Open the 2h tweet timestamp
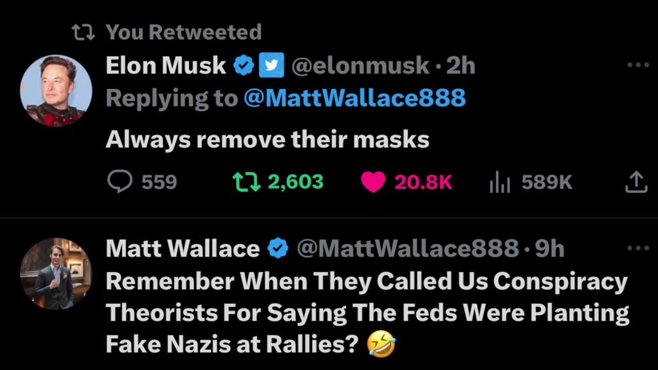 (461, 66)
